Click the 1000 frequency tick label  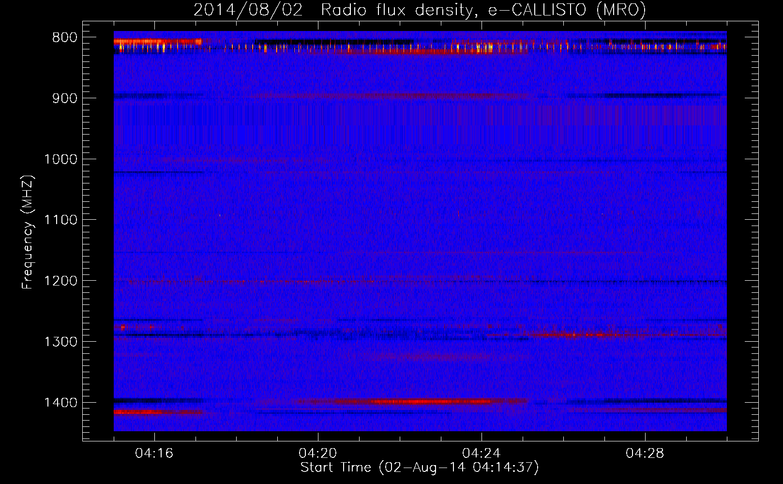[60, 159]
